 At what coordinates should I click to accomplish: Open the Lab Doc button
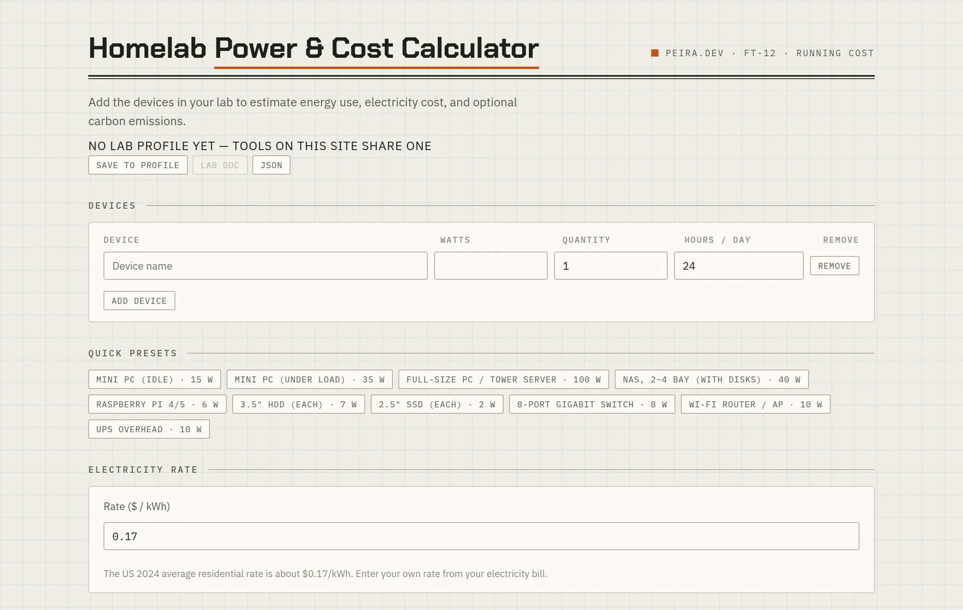click(x=220, y=165)
